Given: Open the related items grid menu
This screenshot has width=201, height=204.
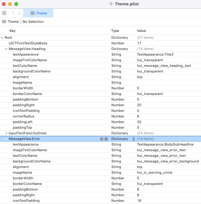Looking at the screenshot, I should pos(4,13).
